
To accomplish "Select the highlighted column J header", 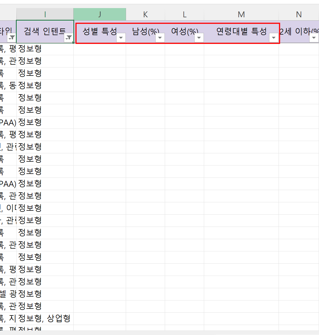I will point(100,14).
